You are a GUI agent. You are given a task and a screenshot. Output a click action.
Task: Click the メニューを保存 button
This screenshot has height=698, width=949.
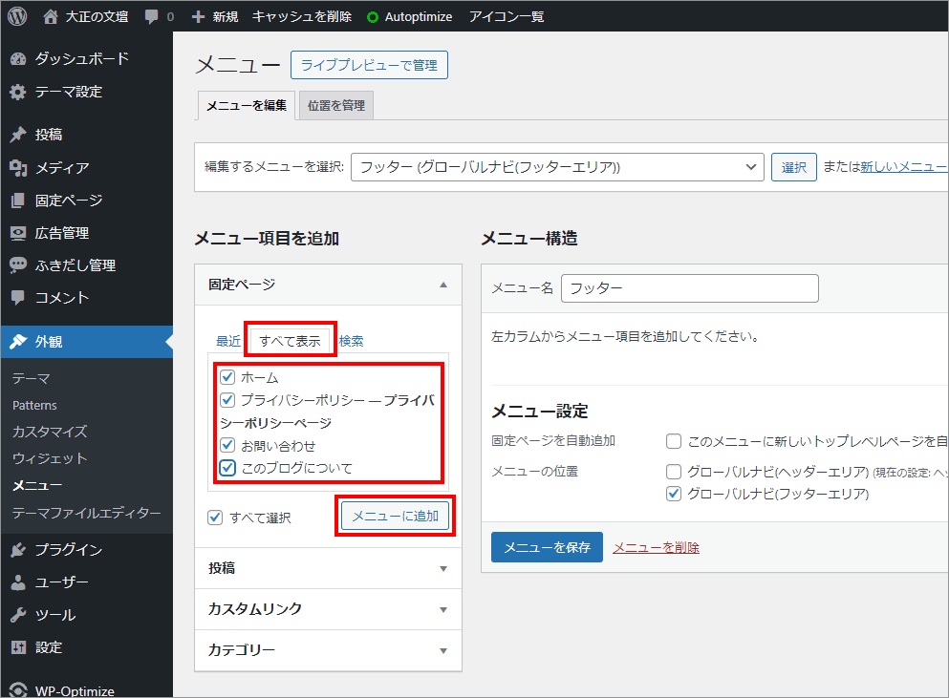[x=547, y=547]
